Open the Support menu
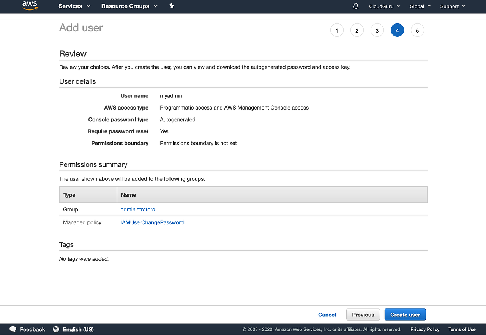This screenshot has height=335, width=486. coord(453,6)
